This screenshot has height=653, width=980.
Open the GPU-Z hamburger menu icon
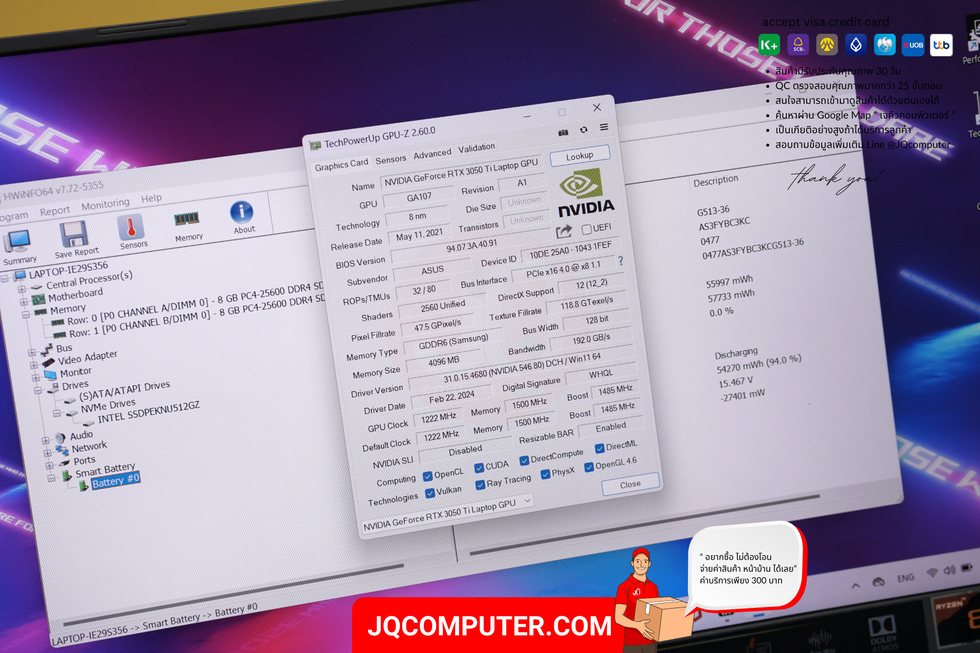[x=604, y=127]
